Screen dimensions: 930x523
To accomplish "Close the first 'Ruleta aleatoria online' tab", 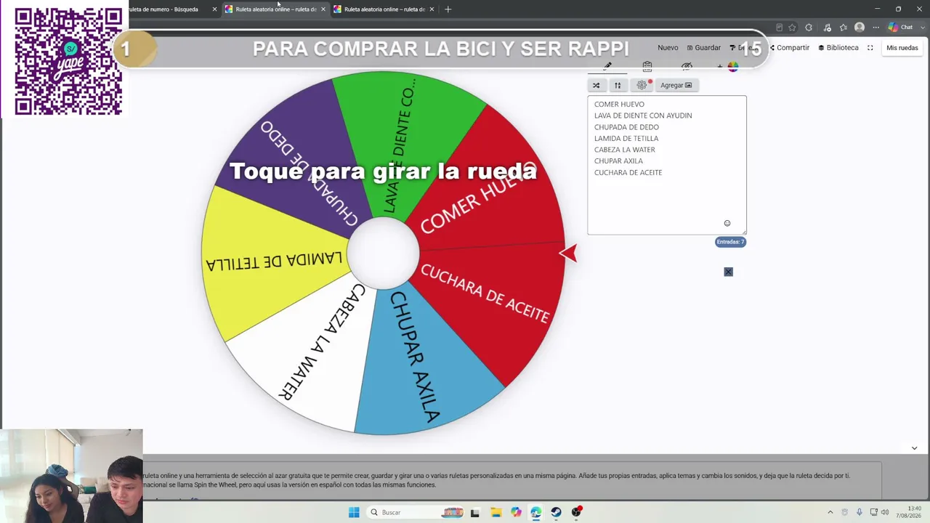I will click(x=323, y=9).
